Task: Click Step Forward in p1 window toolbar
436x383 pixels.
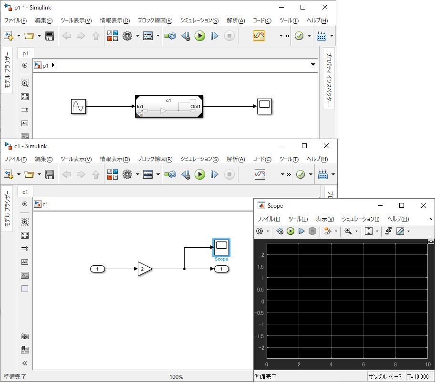Action: [x=214, y=36]
